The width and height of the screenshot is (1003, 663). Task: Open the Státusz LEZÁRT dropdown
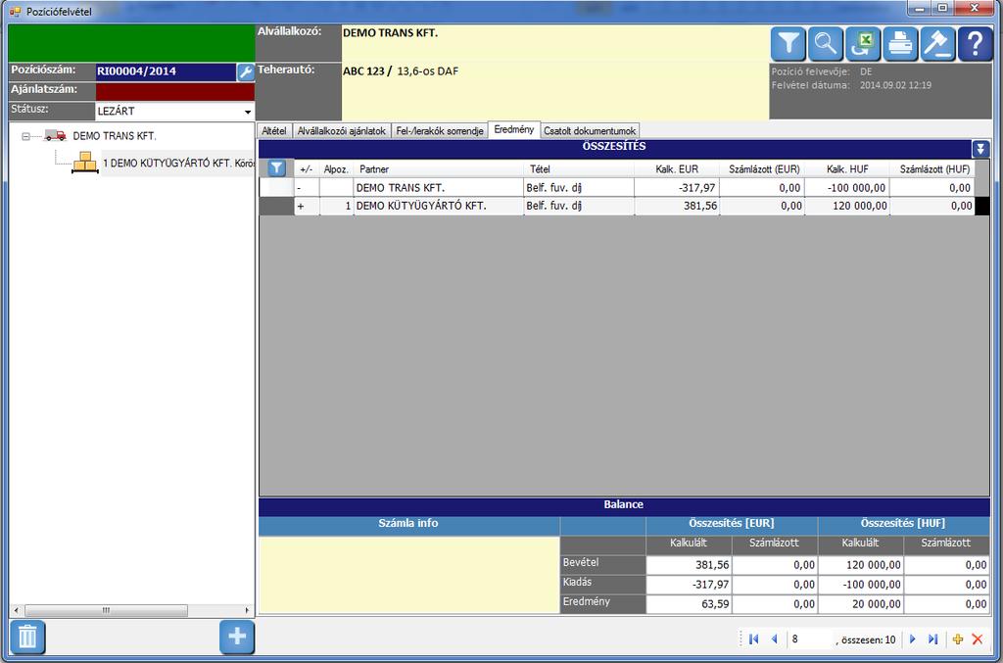click(247, 112)
